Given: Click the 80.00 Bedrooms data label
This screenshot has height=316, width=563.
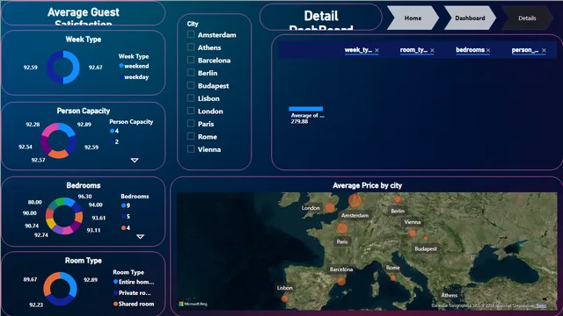Looking at the screenshot, I should coord(35,202).
